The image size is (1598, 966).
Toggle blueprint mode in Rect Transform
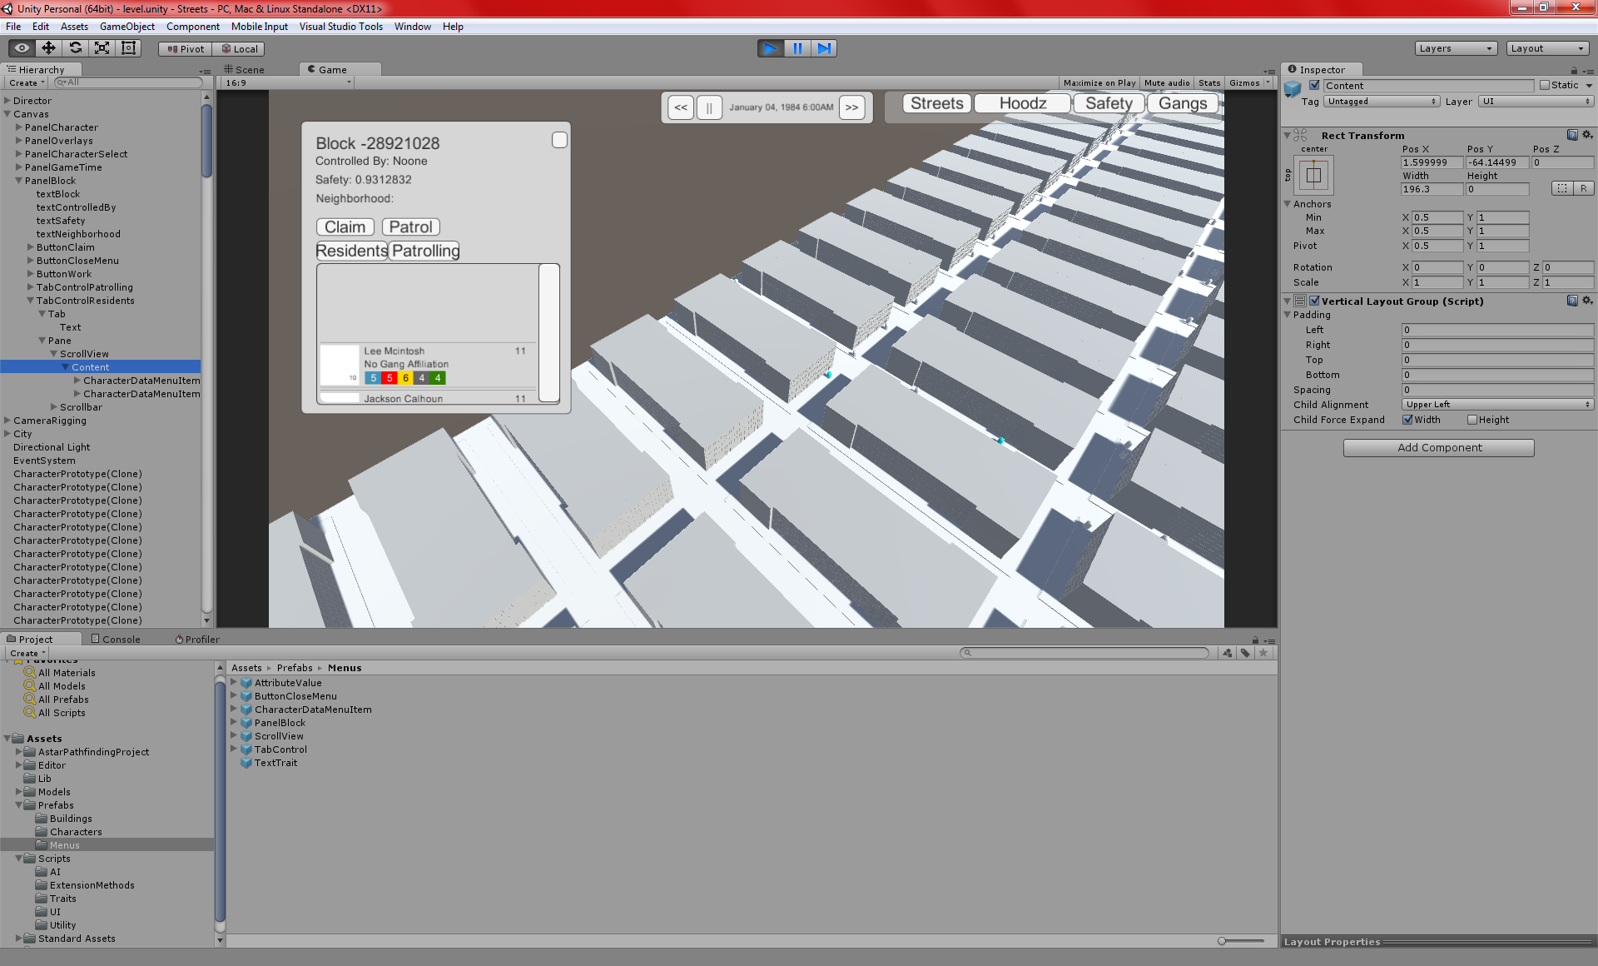(x=1562, y=188)
